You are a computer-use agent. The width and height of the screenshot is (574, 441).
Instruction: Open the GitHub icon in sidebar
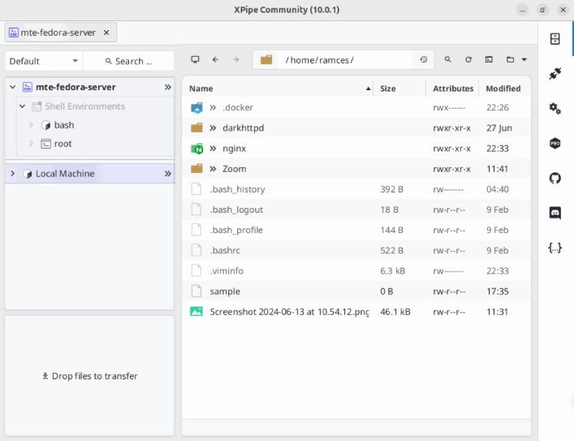pyautogui.click(x=555, y=178)
